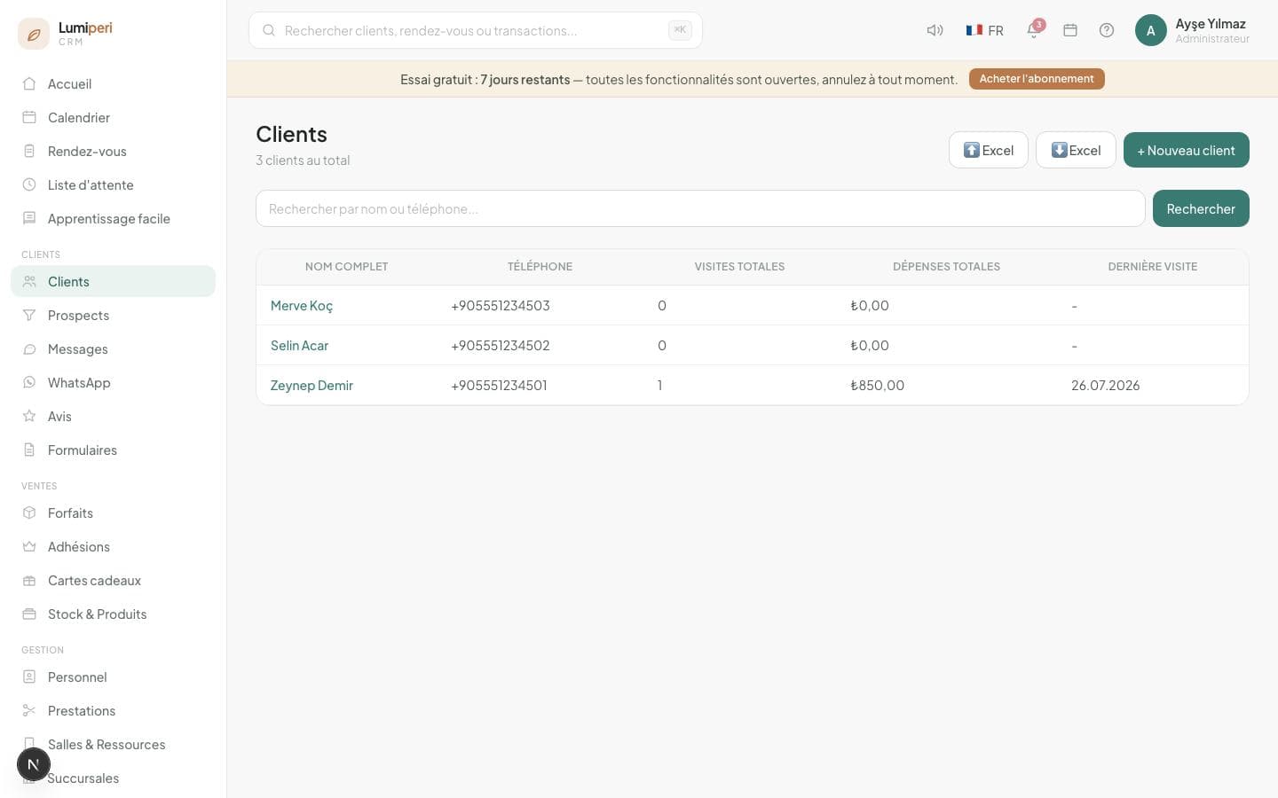The image size is (1278, 798).
Task: Focus the global search field
Action: [x=476, y=30]
